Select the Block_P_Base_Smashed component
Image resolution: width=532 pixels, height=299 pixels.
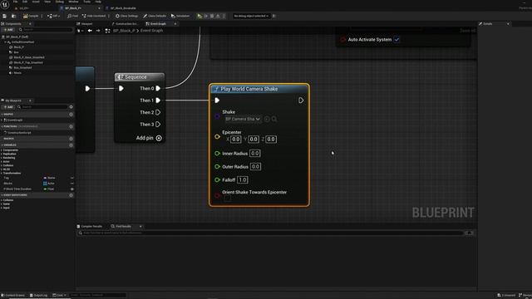click(29, 57)
